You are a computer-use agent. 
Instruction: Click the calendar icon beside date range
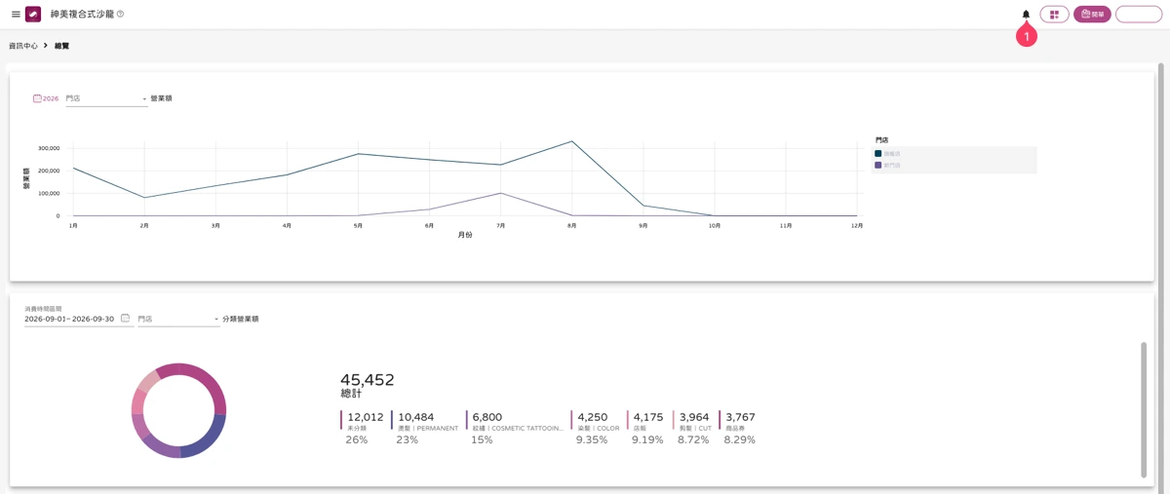tap(125, 319)
